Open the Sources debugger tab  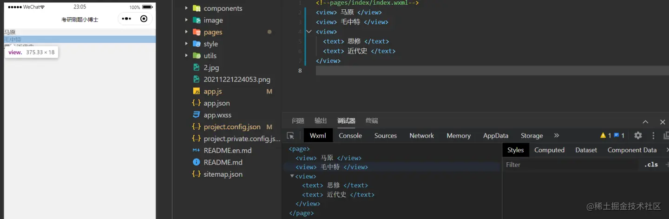[x=386, y=136]
